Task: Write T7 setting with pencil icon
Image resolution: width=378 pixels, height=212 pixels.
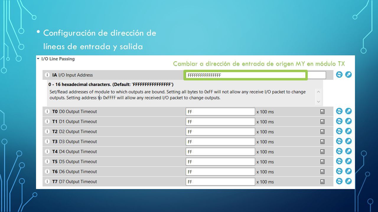Action: click(348, 181)
